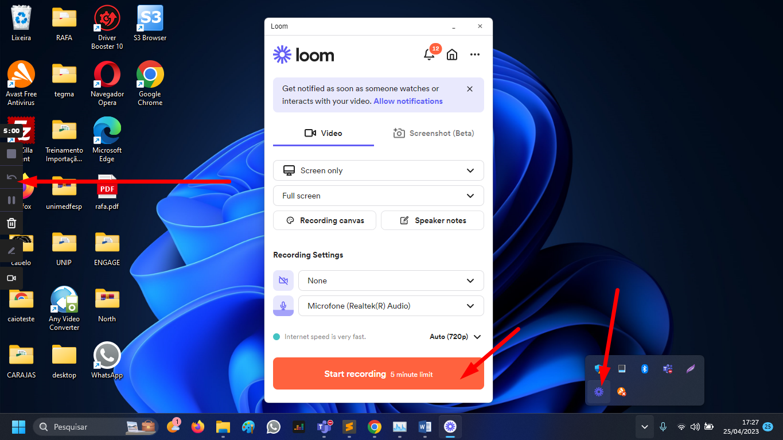Click the stop square in Loom side controls
Screen dimensions: 783x440
tap(11, 154)
